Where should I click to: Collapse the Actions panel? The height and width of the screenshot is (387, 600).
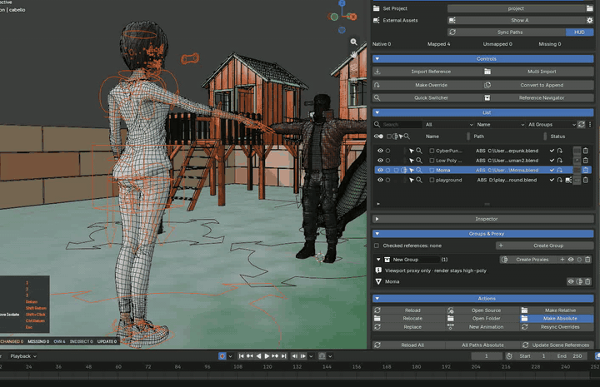(377, 299)
